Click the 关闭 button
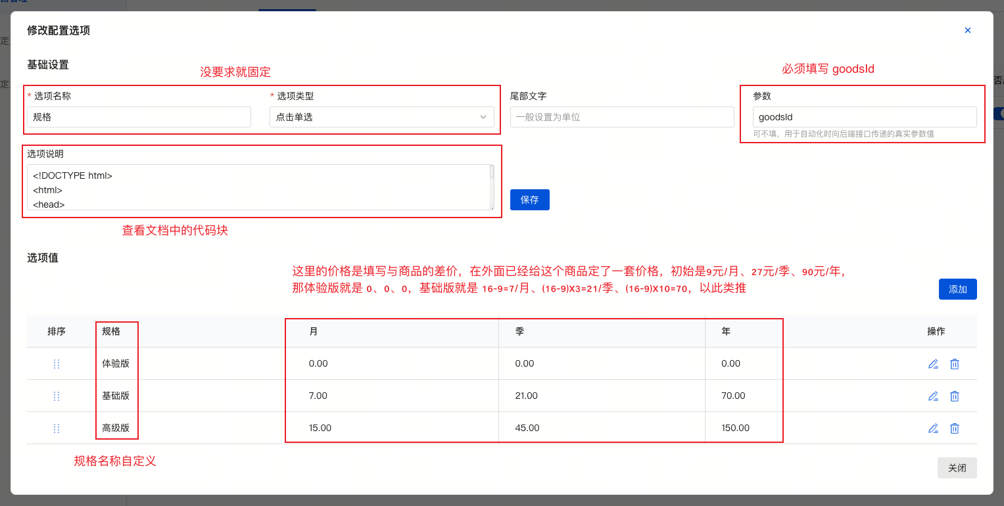The image size is (1004, 506). point(957,468)
